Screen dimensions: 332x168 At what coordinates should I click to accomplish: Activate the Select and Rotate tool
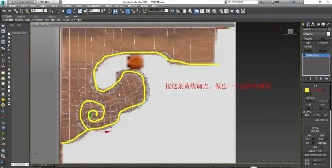74,11
